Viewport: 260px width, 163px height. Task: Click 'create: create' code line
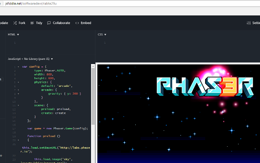[53, 113]
